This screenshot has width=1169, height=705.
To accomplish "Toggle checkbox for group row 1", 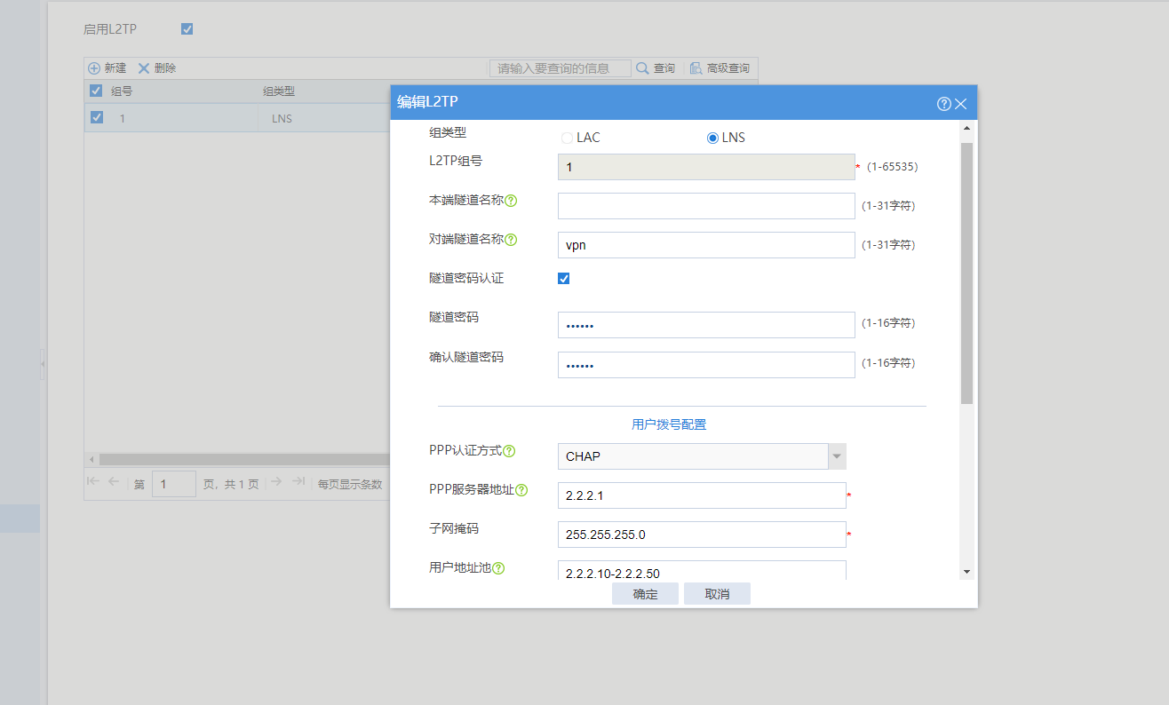I will point(97,117).
